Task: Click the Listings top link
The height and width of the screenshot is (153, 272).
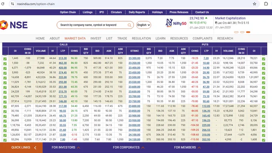Action: click(x=88, y=12)
